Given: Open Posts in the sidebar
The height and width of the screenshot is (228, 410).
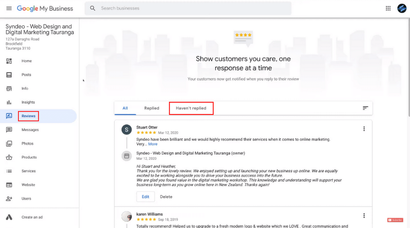Looking at the screenshot, I should pos(26,75).
